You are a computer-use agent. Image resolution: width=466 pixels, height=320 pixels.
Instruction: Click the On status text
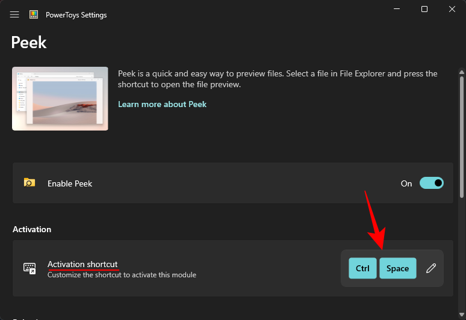click(406, 183)
